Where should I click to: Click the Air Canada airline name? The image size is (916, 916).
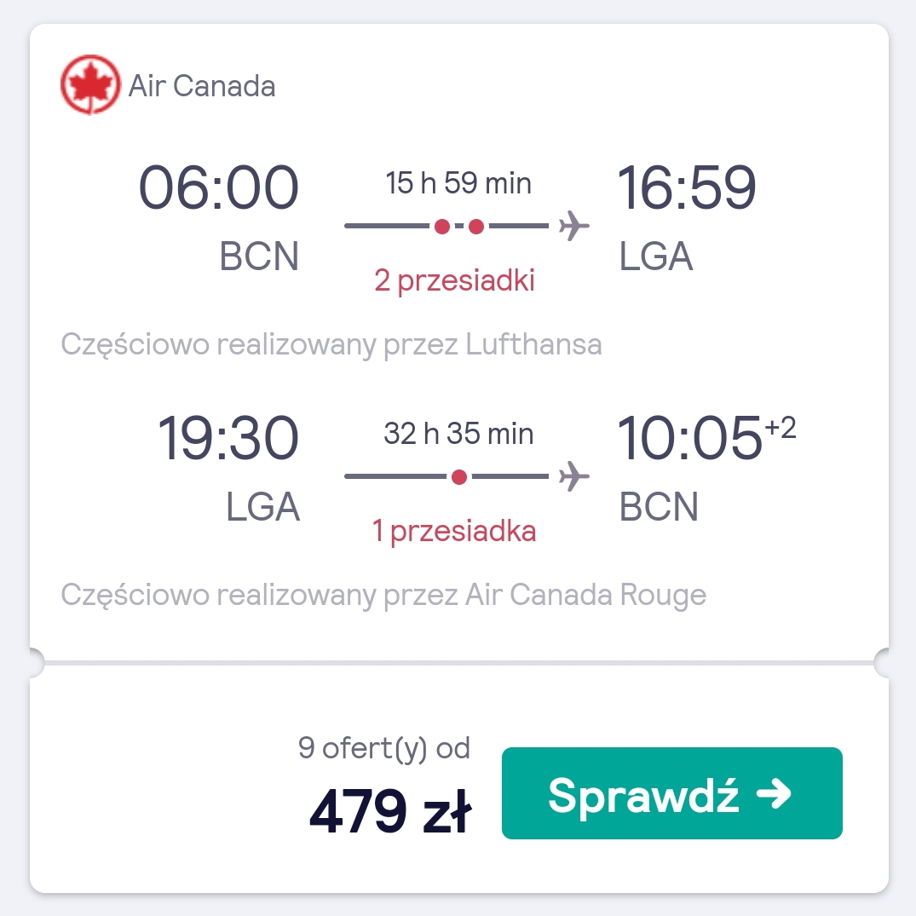pyautogui.click(x=202, y=86)
